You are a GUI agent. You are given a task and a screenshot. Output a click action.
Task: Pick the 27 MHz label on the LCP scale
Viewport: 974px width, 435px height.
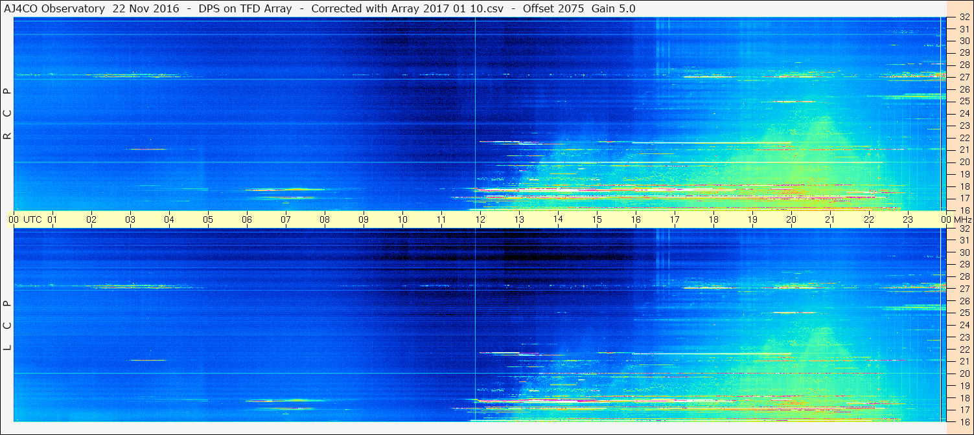tap(964, 289)
